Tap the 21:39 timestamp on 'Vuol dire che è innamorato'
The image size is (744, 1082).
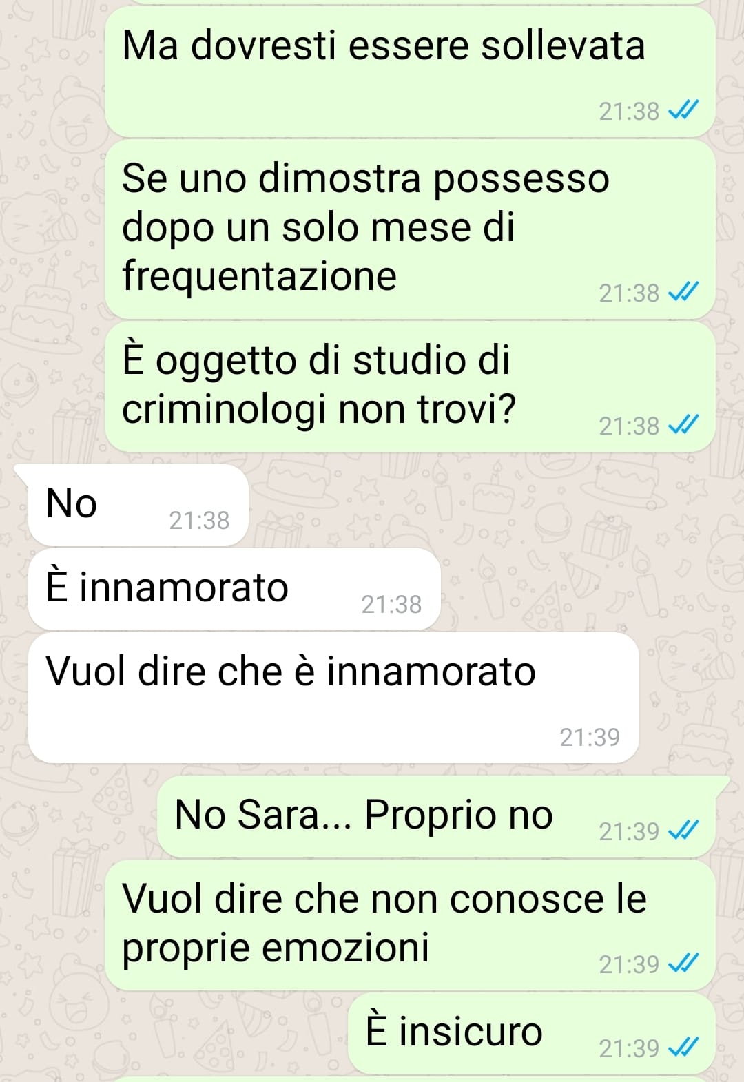(x=590, y=737)
